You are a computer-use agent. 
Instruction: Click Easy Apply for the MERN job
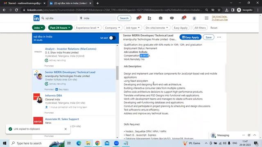coord(190,37)
